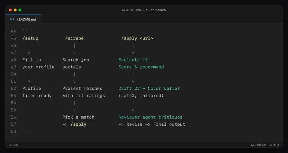
Task: Open the main branch indicator
Action: pos(14,145)
